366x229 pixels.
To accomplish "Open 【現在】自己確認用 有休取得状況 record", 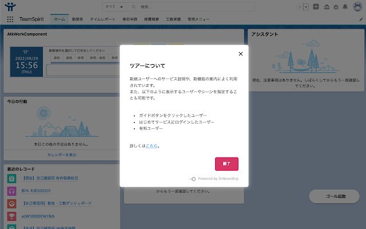I will point(50,178).
